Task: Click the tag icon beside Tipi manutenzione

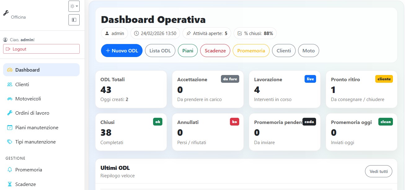Action: (x=9, y=142)
